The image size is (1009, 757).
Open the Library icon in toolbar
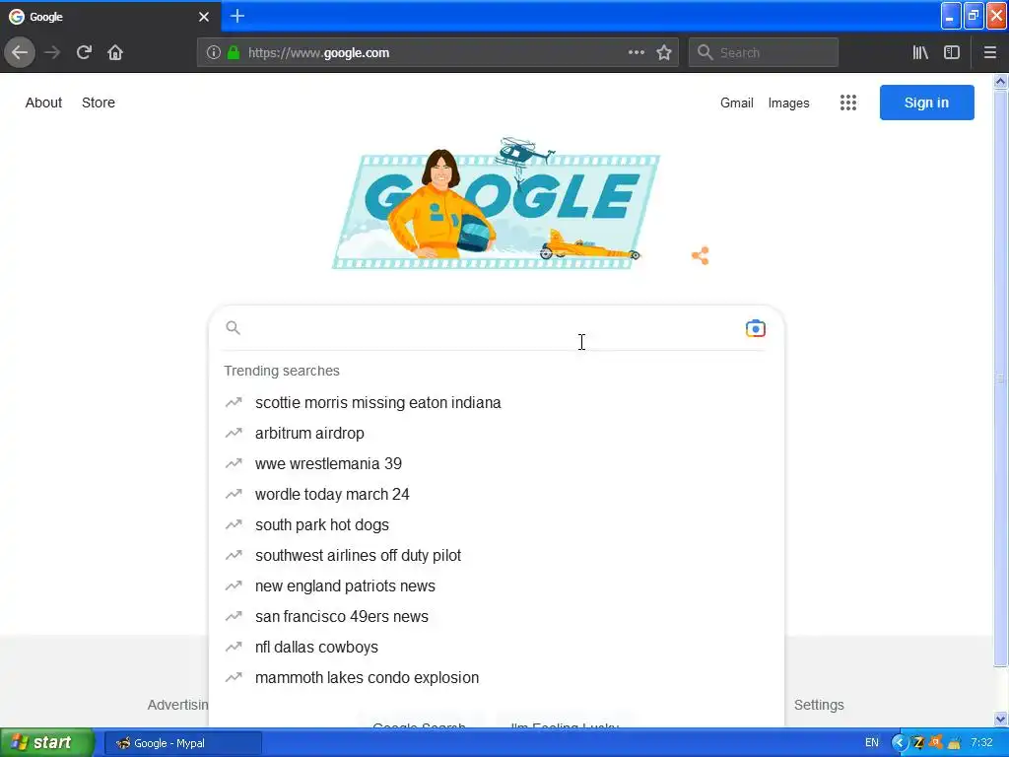pos(920,52)
